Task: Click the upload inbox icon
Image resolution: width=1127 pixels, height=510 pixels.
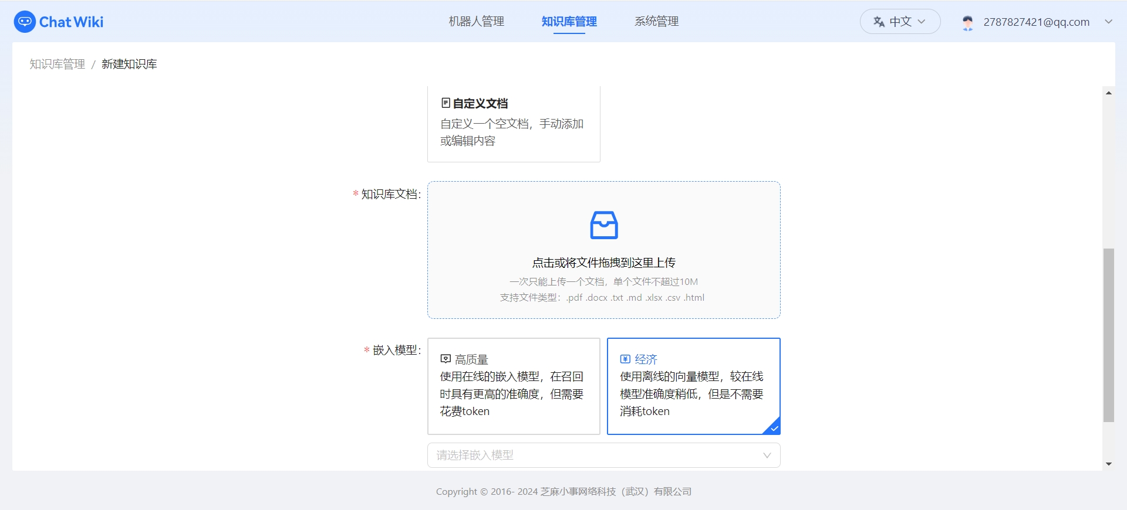Action: click(x=604, y=225)
